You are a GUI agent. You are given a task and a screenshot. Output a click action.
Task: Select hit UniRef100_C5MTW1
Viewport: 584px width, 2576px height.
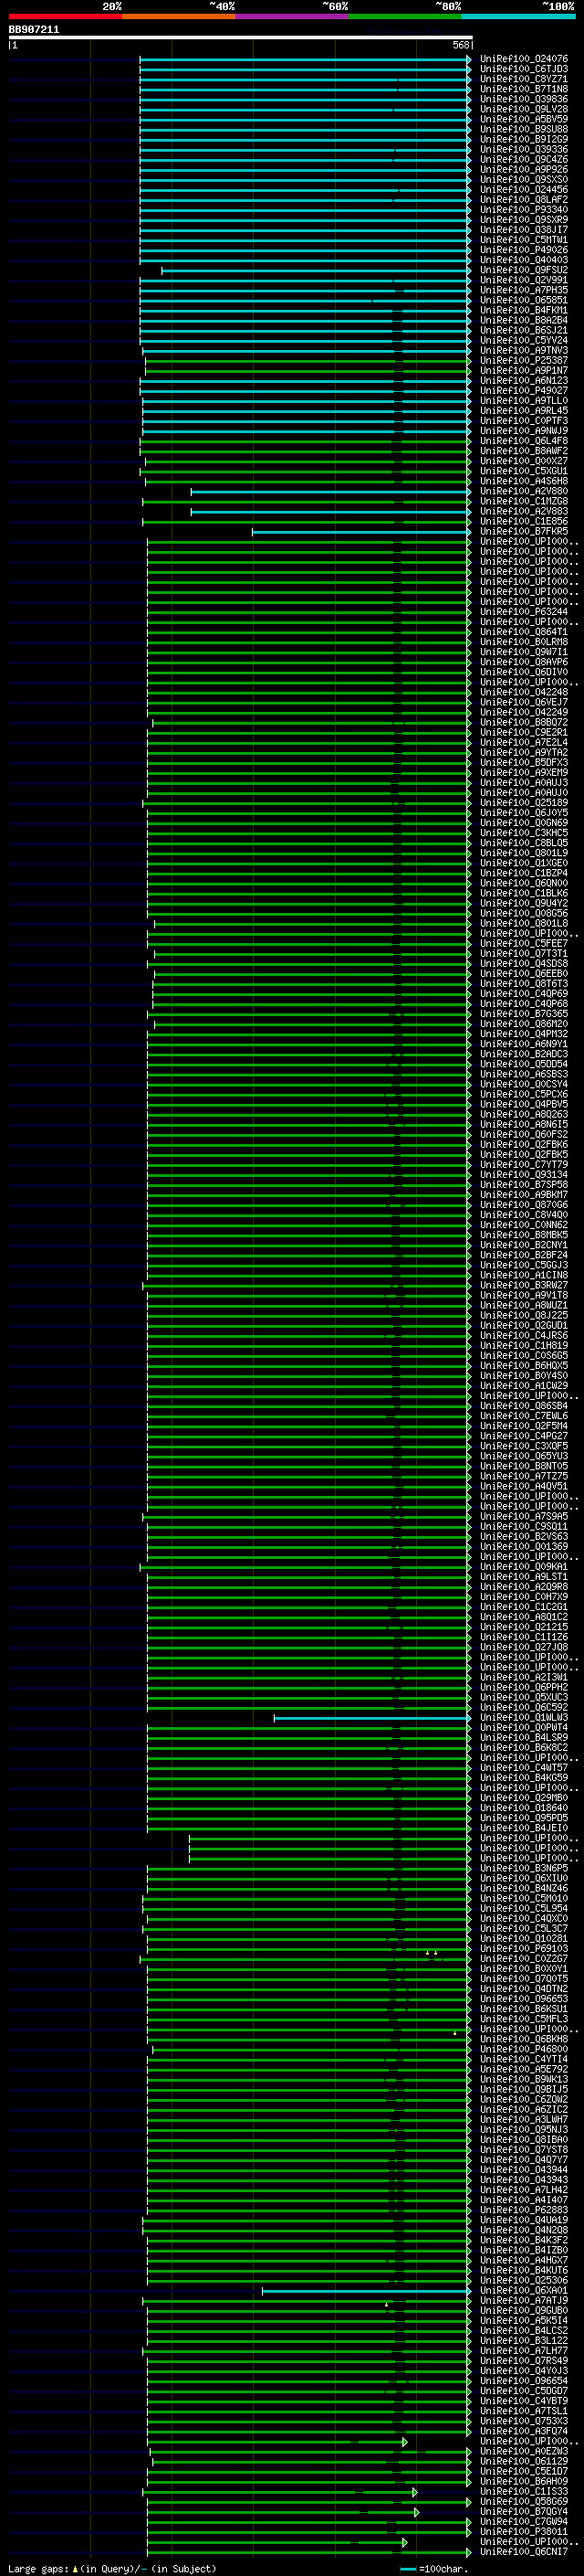tap(524, 240)
